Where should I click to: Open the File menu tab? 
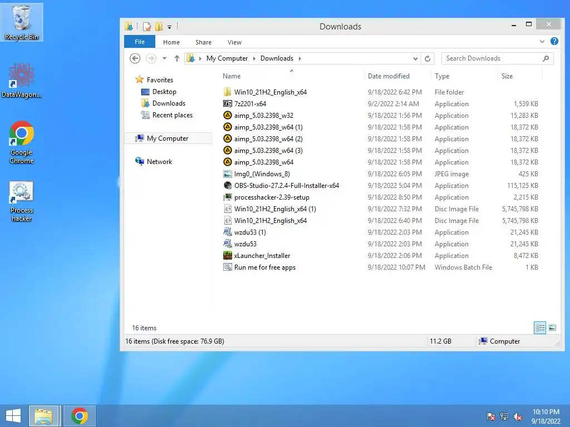(x=140, y=42)
